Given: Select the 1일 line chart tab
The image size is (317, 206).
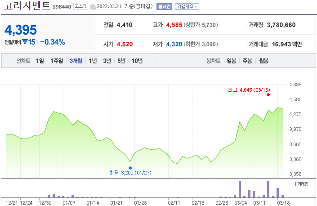Looking at the screenshot, I should (40, 61).
